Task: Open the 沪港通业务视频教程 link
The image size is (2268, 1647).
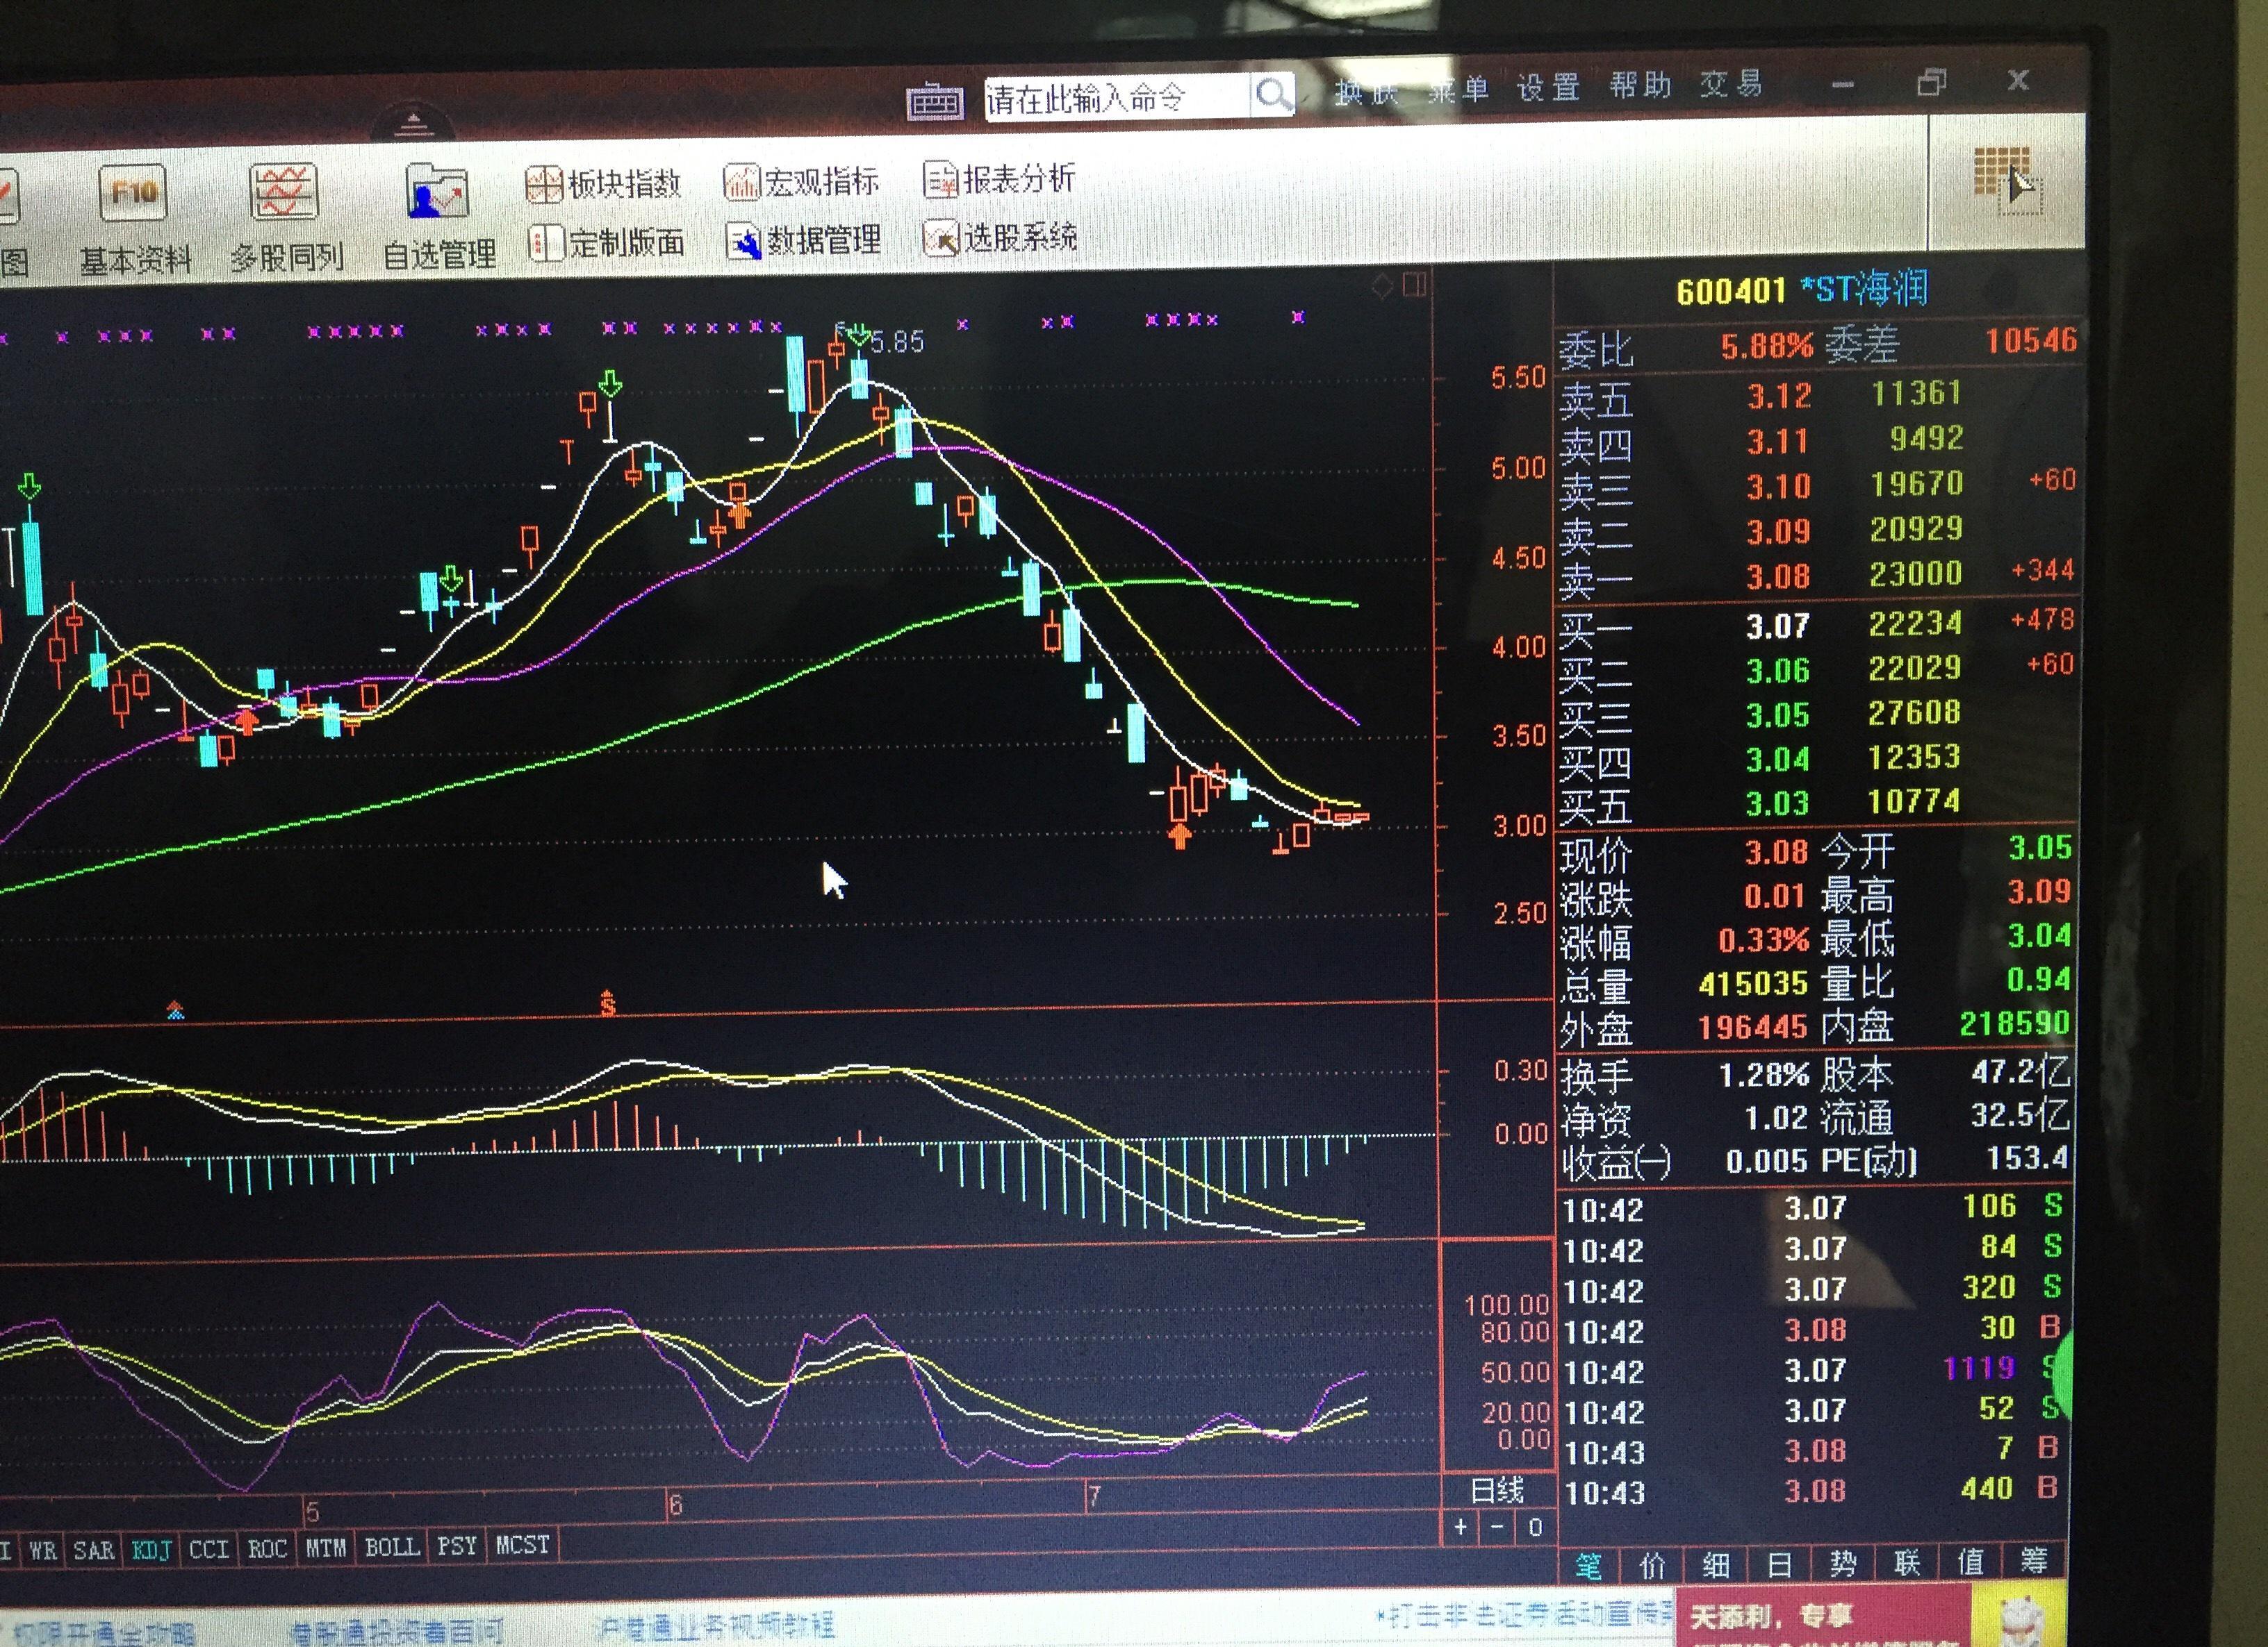Action: point(713,1627)
